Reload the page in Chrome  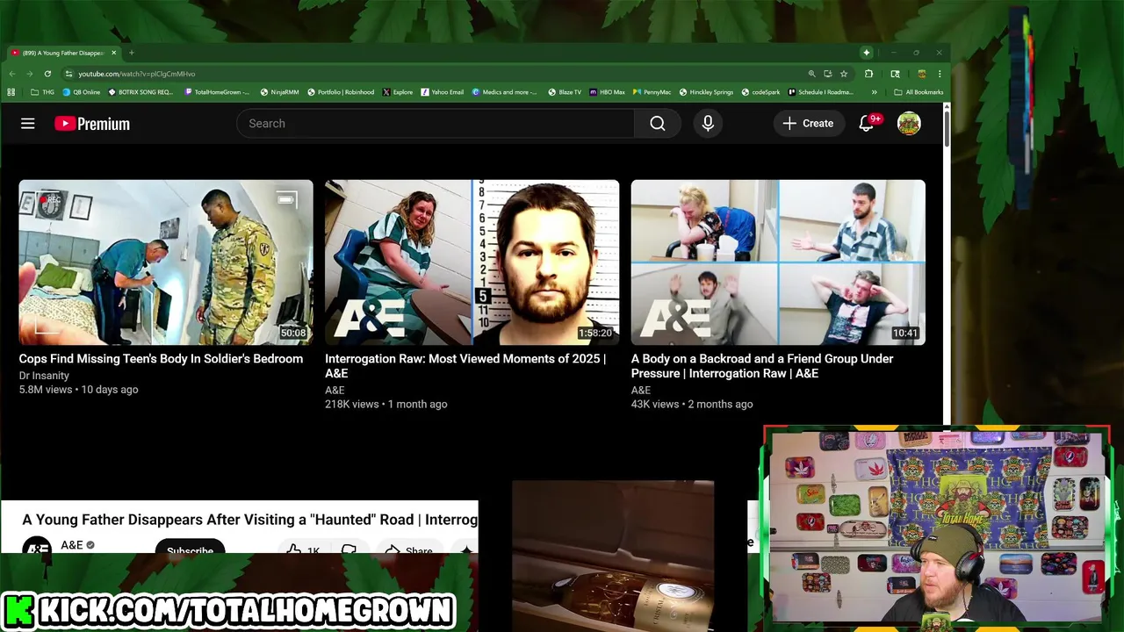tap(47, 74)
